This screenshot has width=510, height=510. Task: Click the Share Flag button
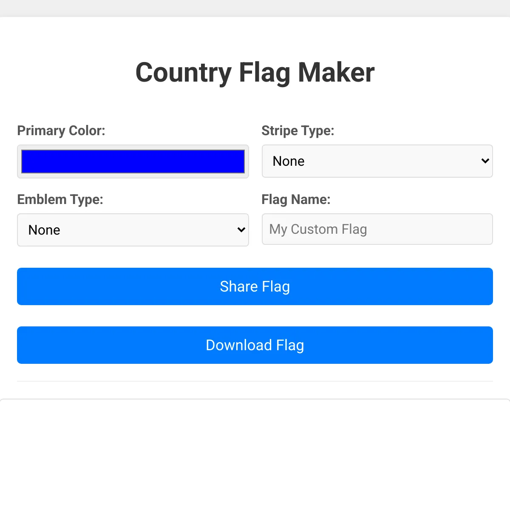[x=255, y=286]
